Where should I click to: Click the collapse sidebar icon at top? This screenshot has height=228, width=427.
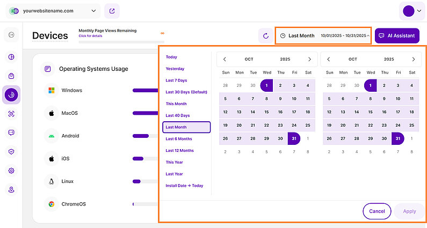[x=11, y=35]
